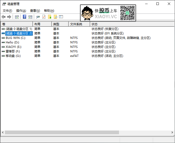Open the 帮助(H) menu
175x143 pixels.
49,11
